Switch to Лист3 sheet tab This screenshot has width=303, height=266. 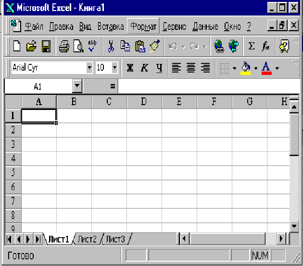[x=115, y=239]
